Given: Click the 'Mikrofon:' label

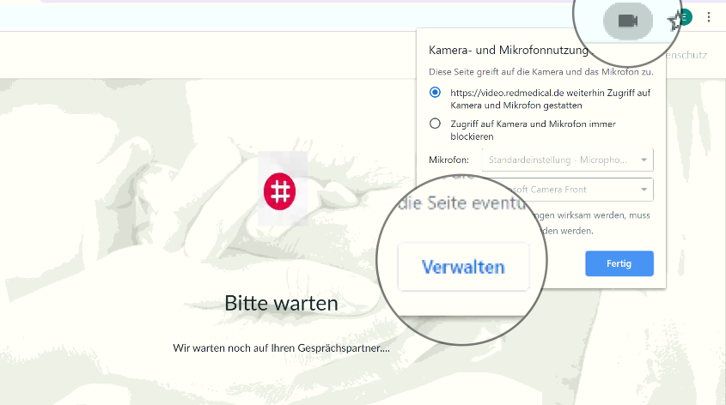Looking at the screenshot, I should click(x=448, y=160).
